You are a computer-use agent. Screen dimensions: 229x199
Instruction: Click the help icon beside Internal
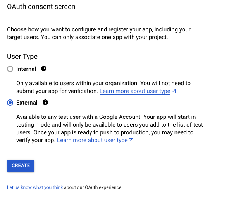44,69
